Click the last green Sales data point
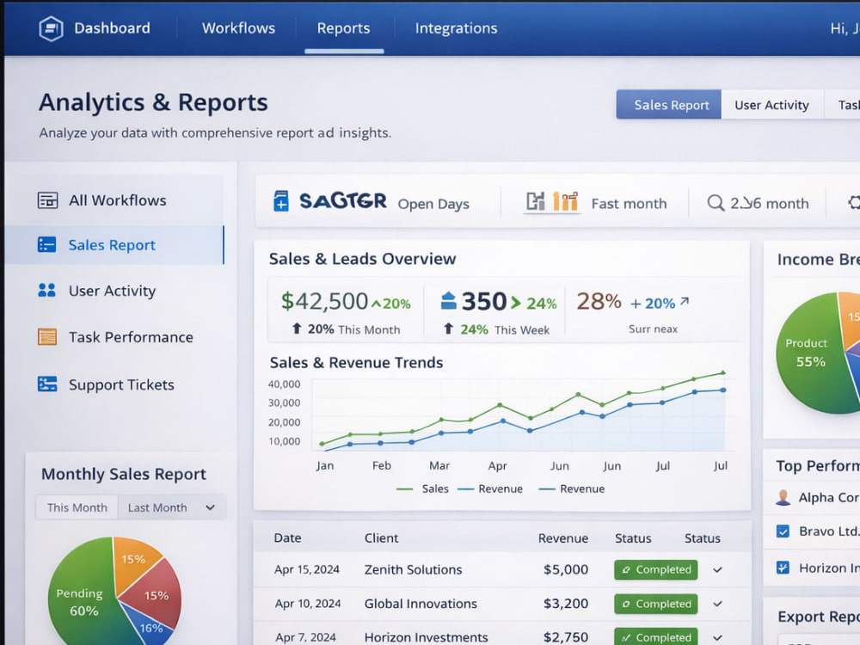 coord(723,373)
